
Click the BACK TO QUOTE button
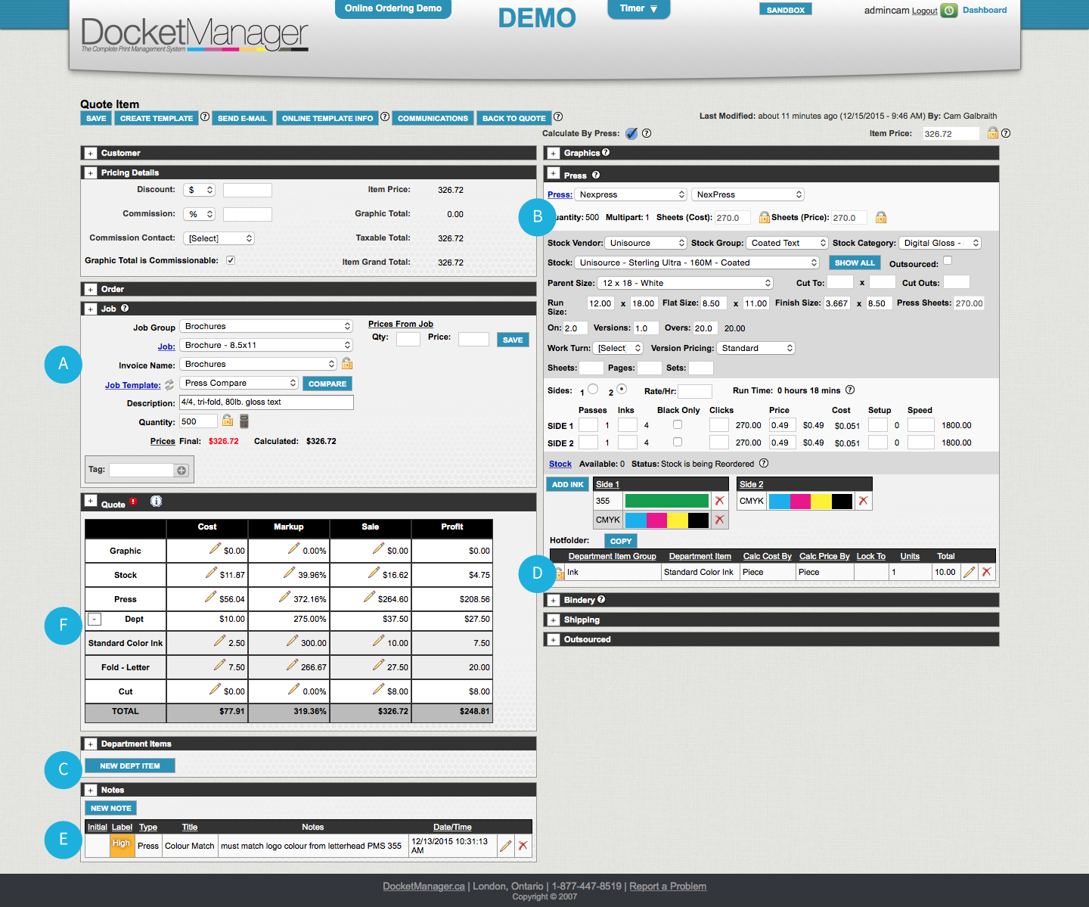tap(513, 118)
